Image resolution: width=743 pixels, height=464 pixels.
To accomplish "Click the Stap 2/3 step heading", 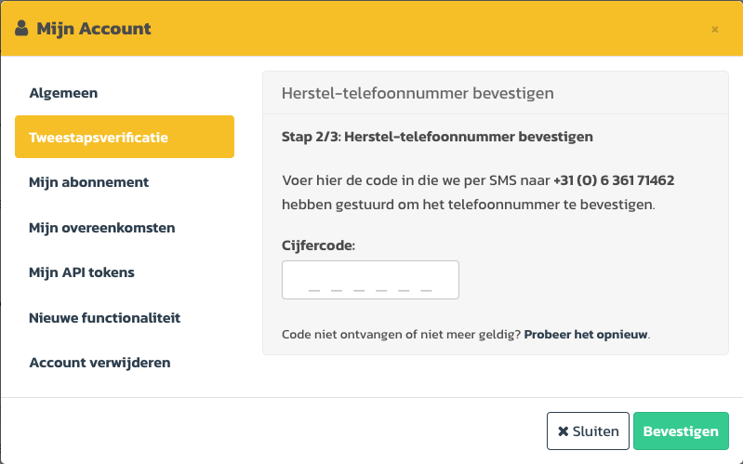I will pyautogui.click(x=437, y=137).
